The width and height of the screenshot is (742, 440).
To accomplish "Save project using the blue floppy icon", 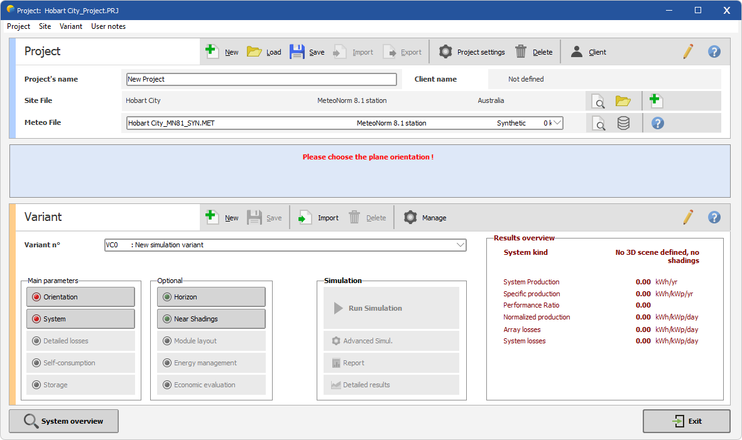I will click(297, 51).
